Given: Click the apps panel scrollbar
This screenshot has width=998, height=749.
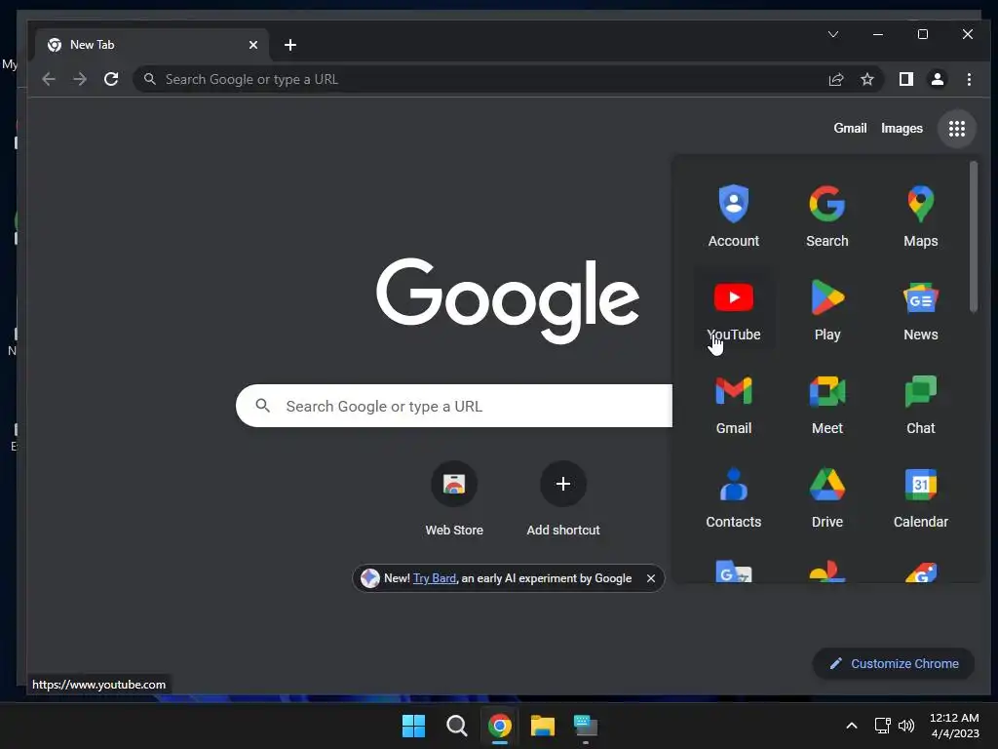Looking at the screenshot, I should tap(973, 237).
